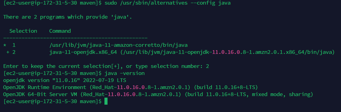Click the typed selection number 2
Viewport: 341px width, 112px height.
[207, 66]
